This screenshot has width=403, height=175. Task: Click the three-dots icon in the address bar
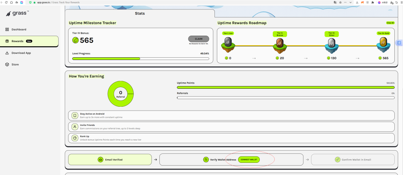(x=346, y=2)
